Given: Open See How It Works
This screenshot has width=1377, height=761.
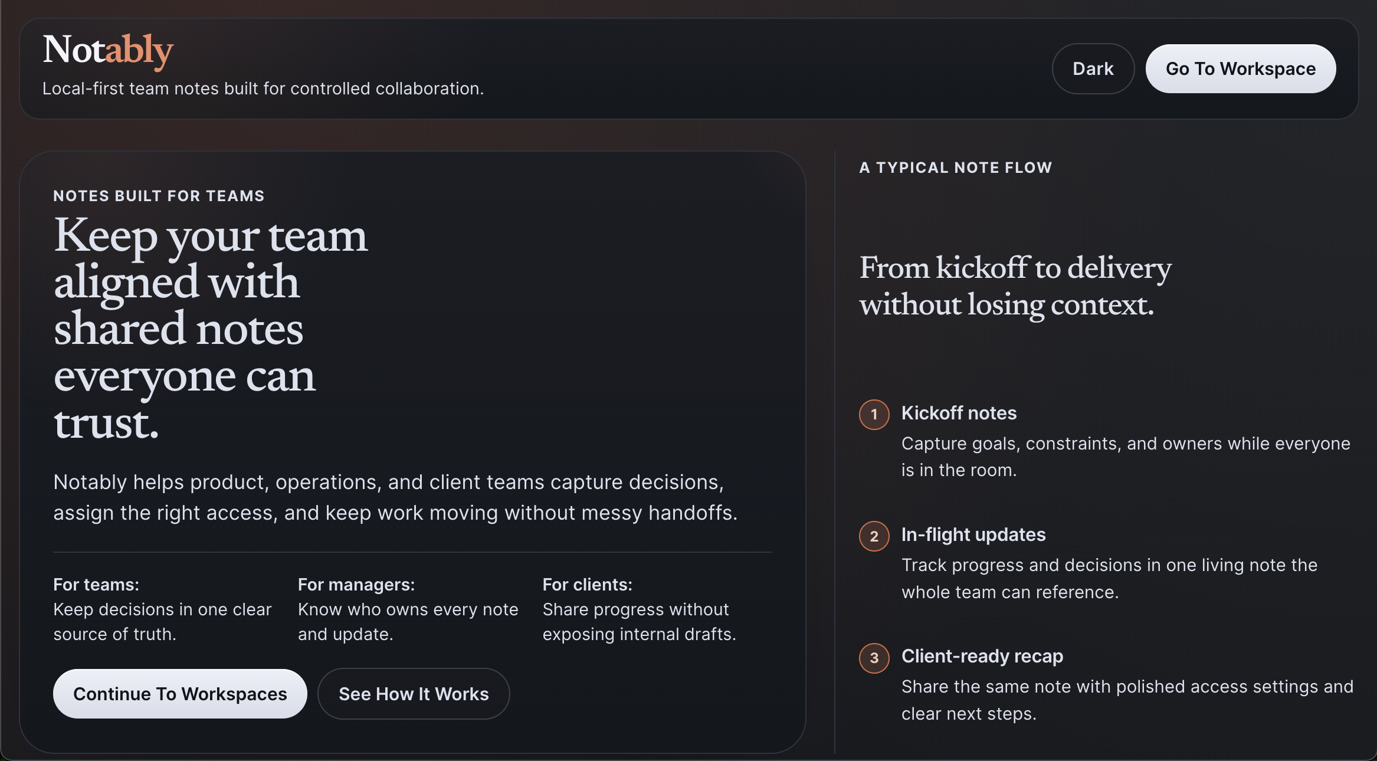Looking at the screenshot, I should [x=414, y=693].
